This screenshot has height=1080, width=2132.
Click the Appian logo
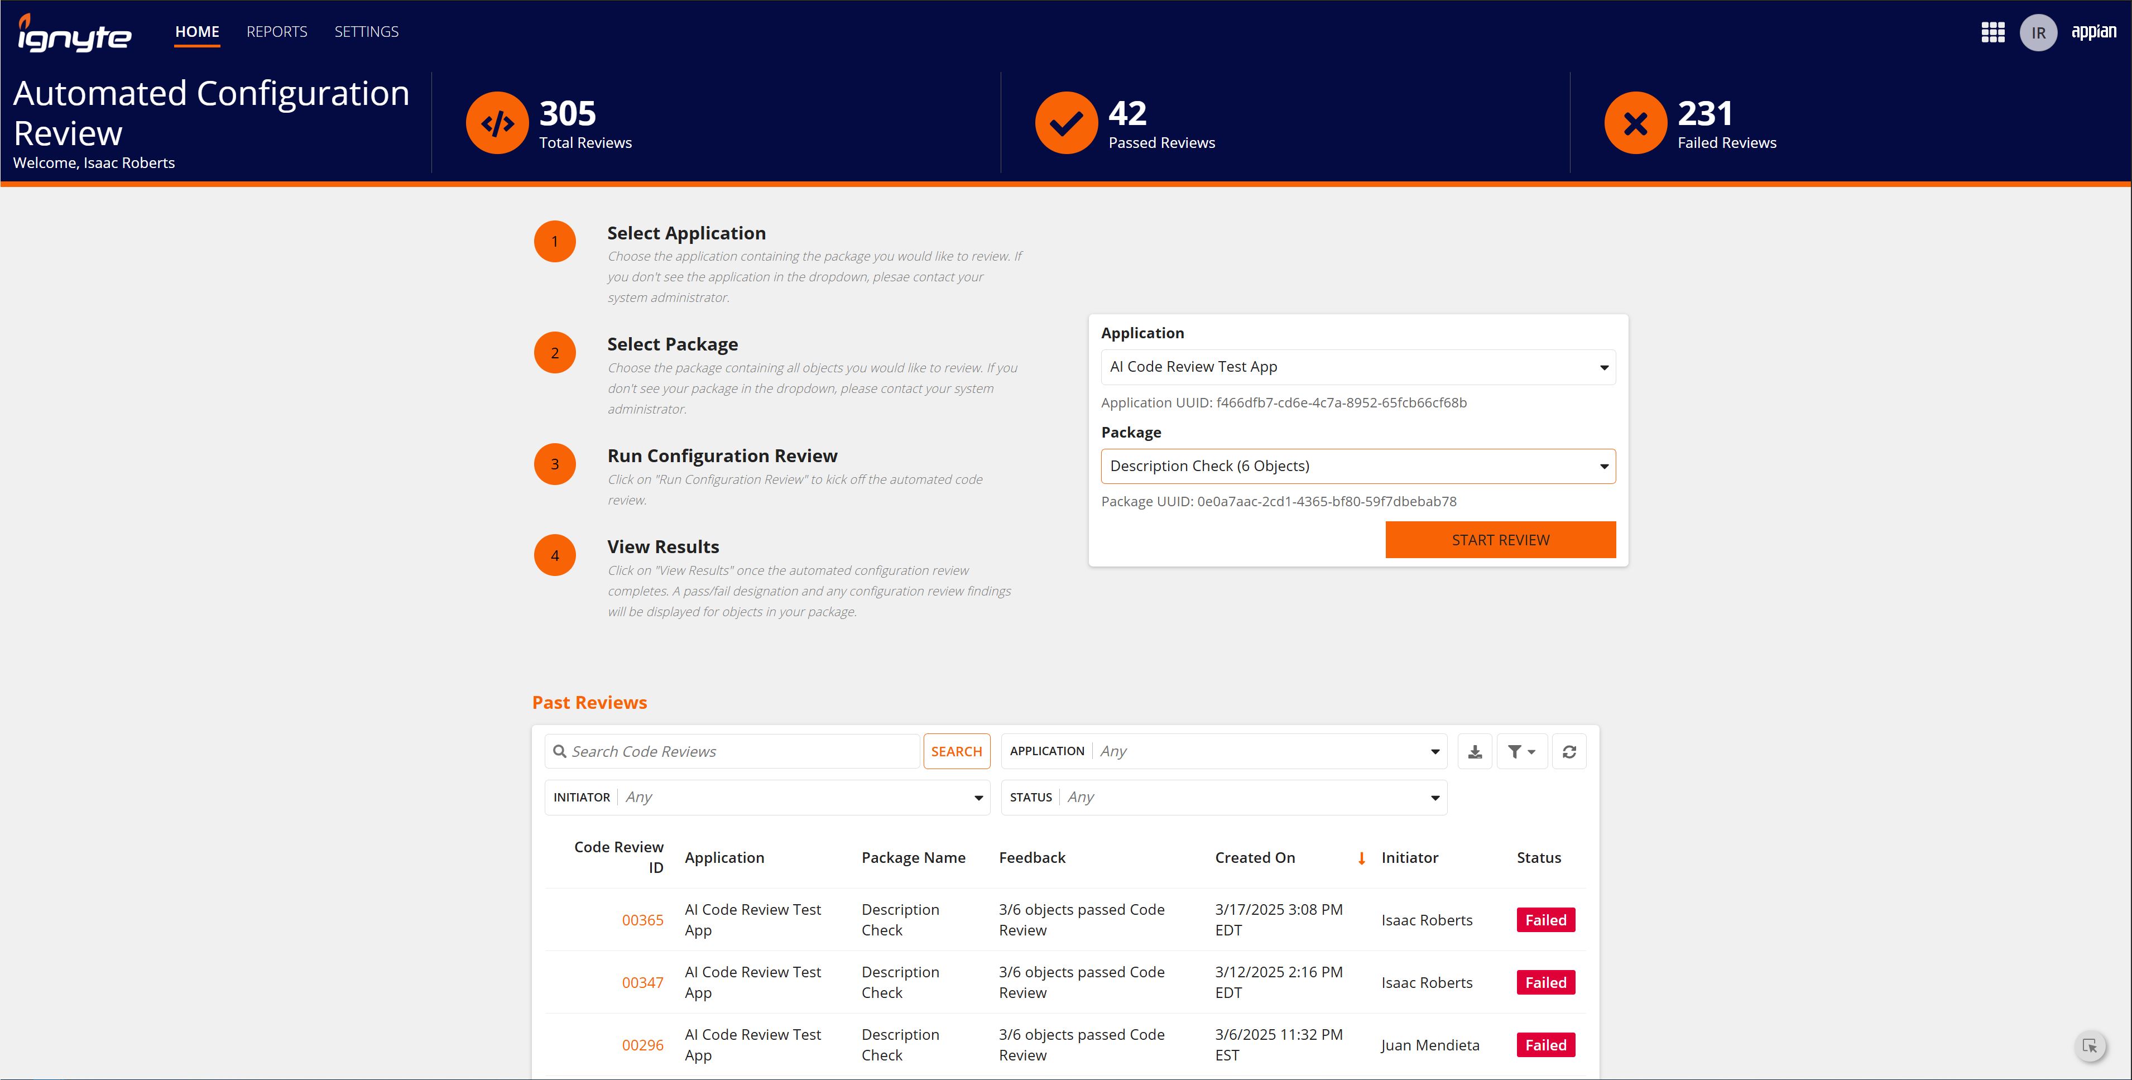(x=2093, y=32)
